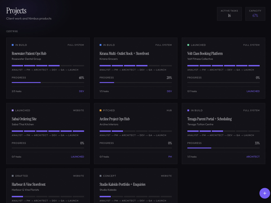271x203 pixels.
Task: Click Harbour & Vine stage pipeline segments
Action: pos(48,197)
